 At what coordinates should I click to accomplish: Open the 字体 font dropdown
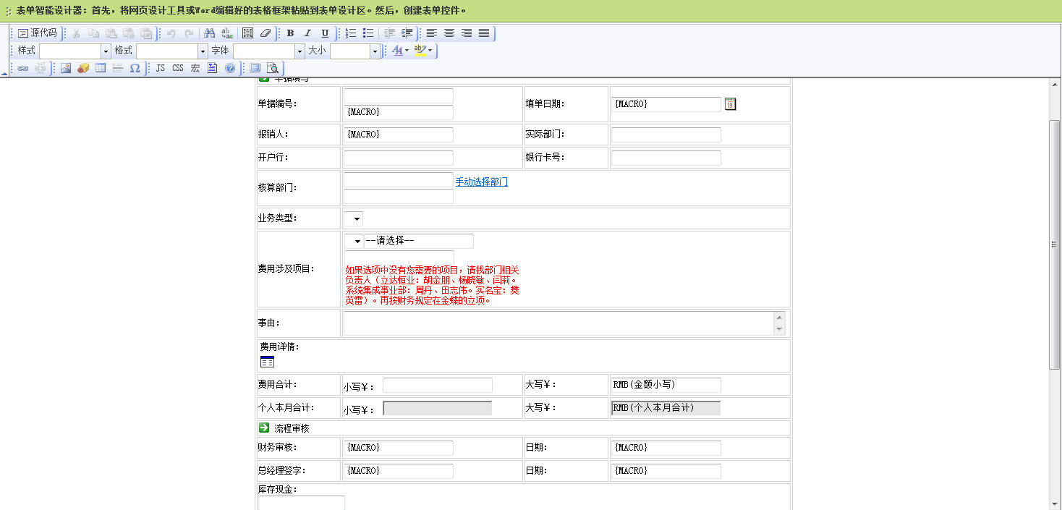click(x=300, y=51)
